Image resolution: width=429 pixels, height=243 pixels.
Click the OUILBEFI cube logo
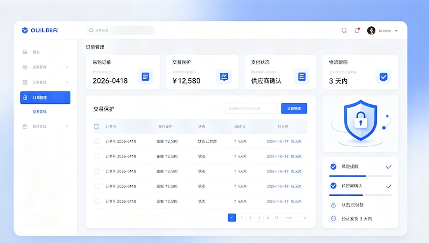tap(25, 31)
